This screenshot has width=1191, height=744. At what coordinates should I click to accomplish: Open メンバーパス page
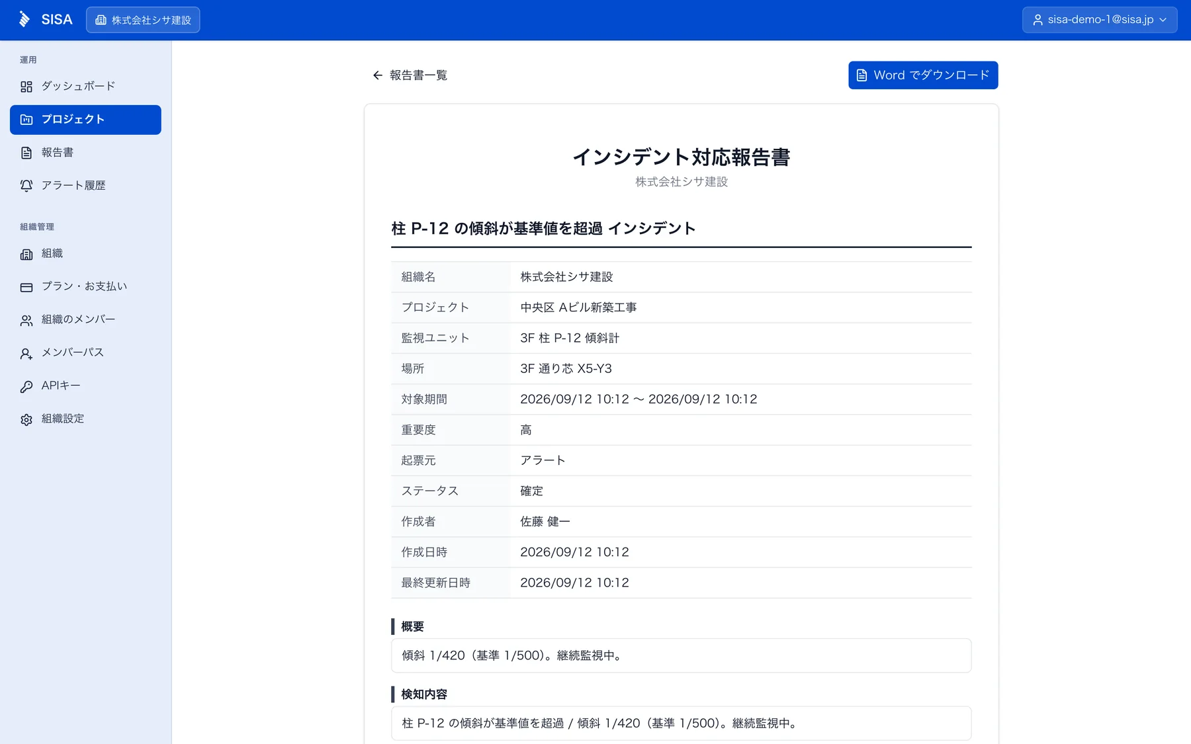[85, 352]
